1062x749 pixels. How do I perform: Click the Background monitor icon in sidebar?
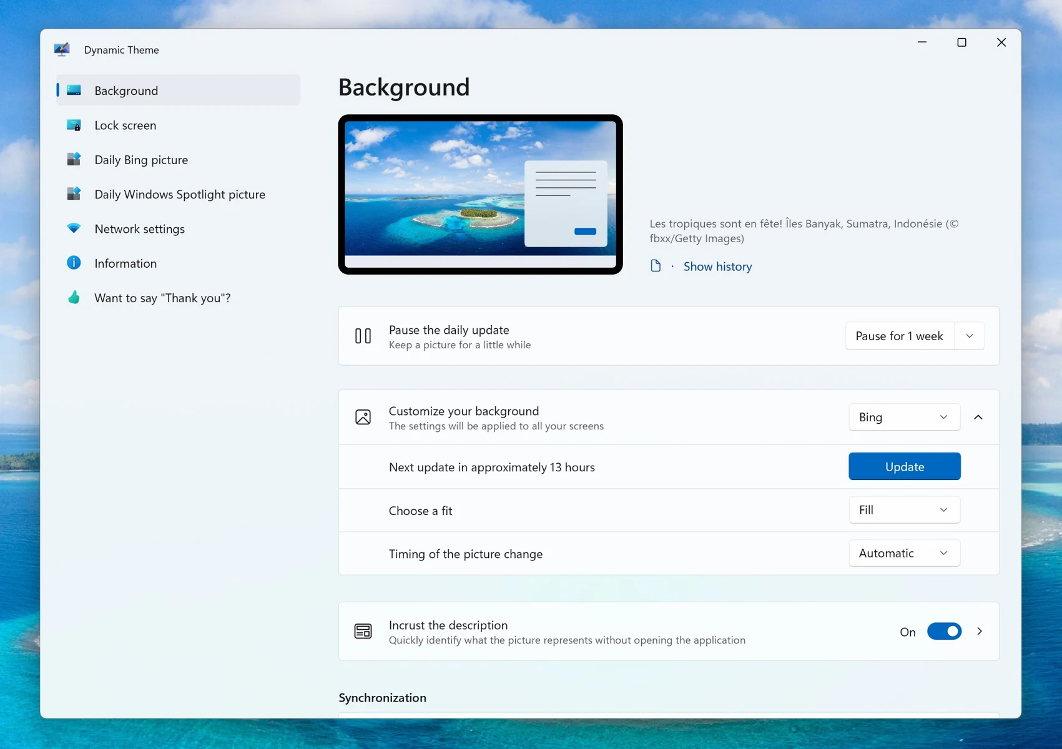coord(74,91)
